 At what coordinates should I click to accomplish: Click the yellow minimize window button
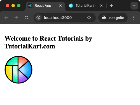(13, 6)
